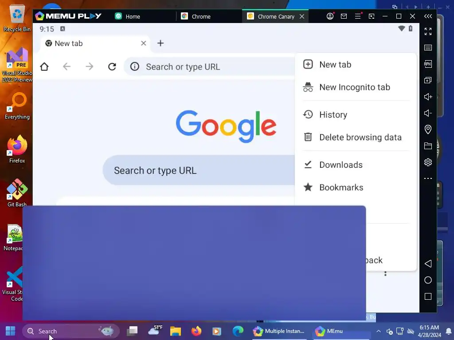Click the Chrome forward arrow
454x340 pixels.
point(90,67)
